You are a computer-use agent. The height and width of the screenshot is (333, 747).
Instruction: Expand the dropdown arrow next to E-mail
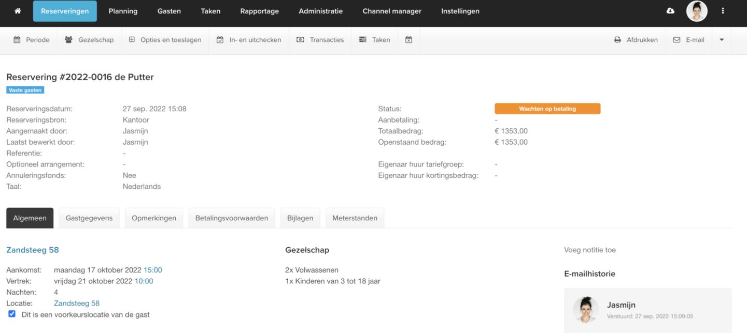click(722, 40)
